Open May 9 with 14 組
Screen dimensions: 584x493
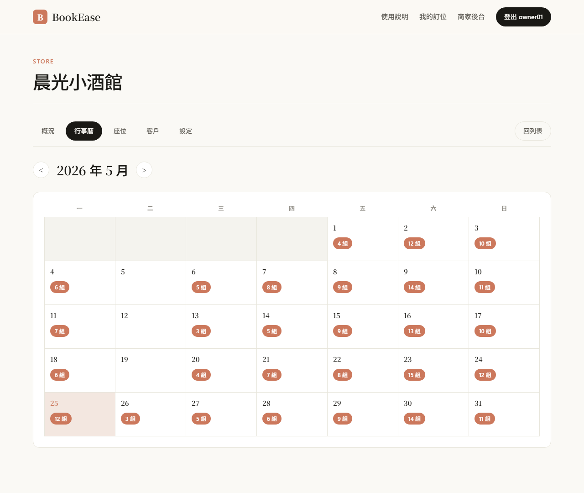(x=433, y=283)
